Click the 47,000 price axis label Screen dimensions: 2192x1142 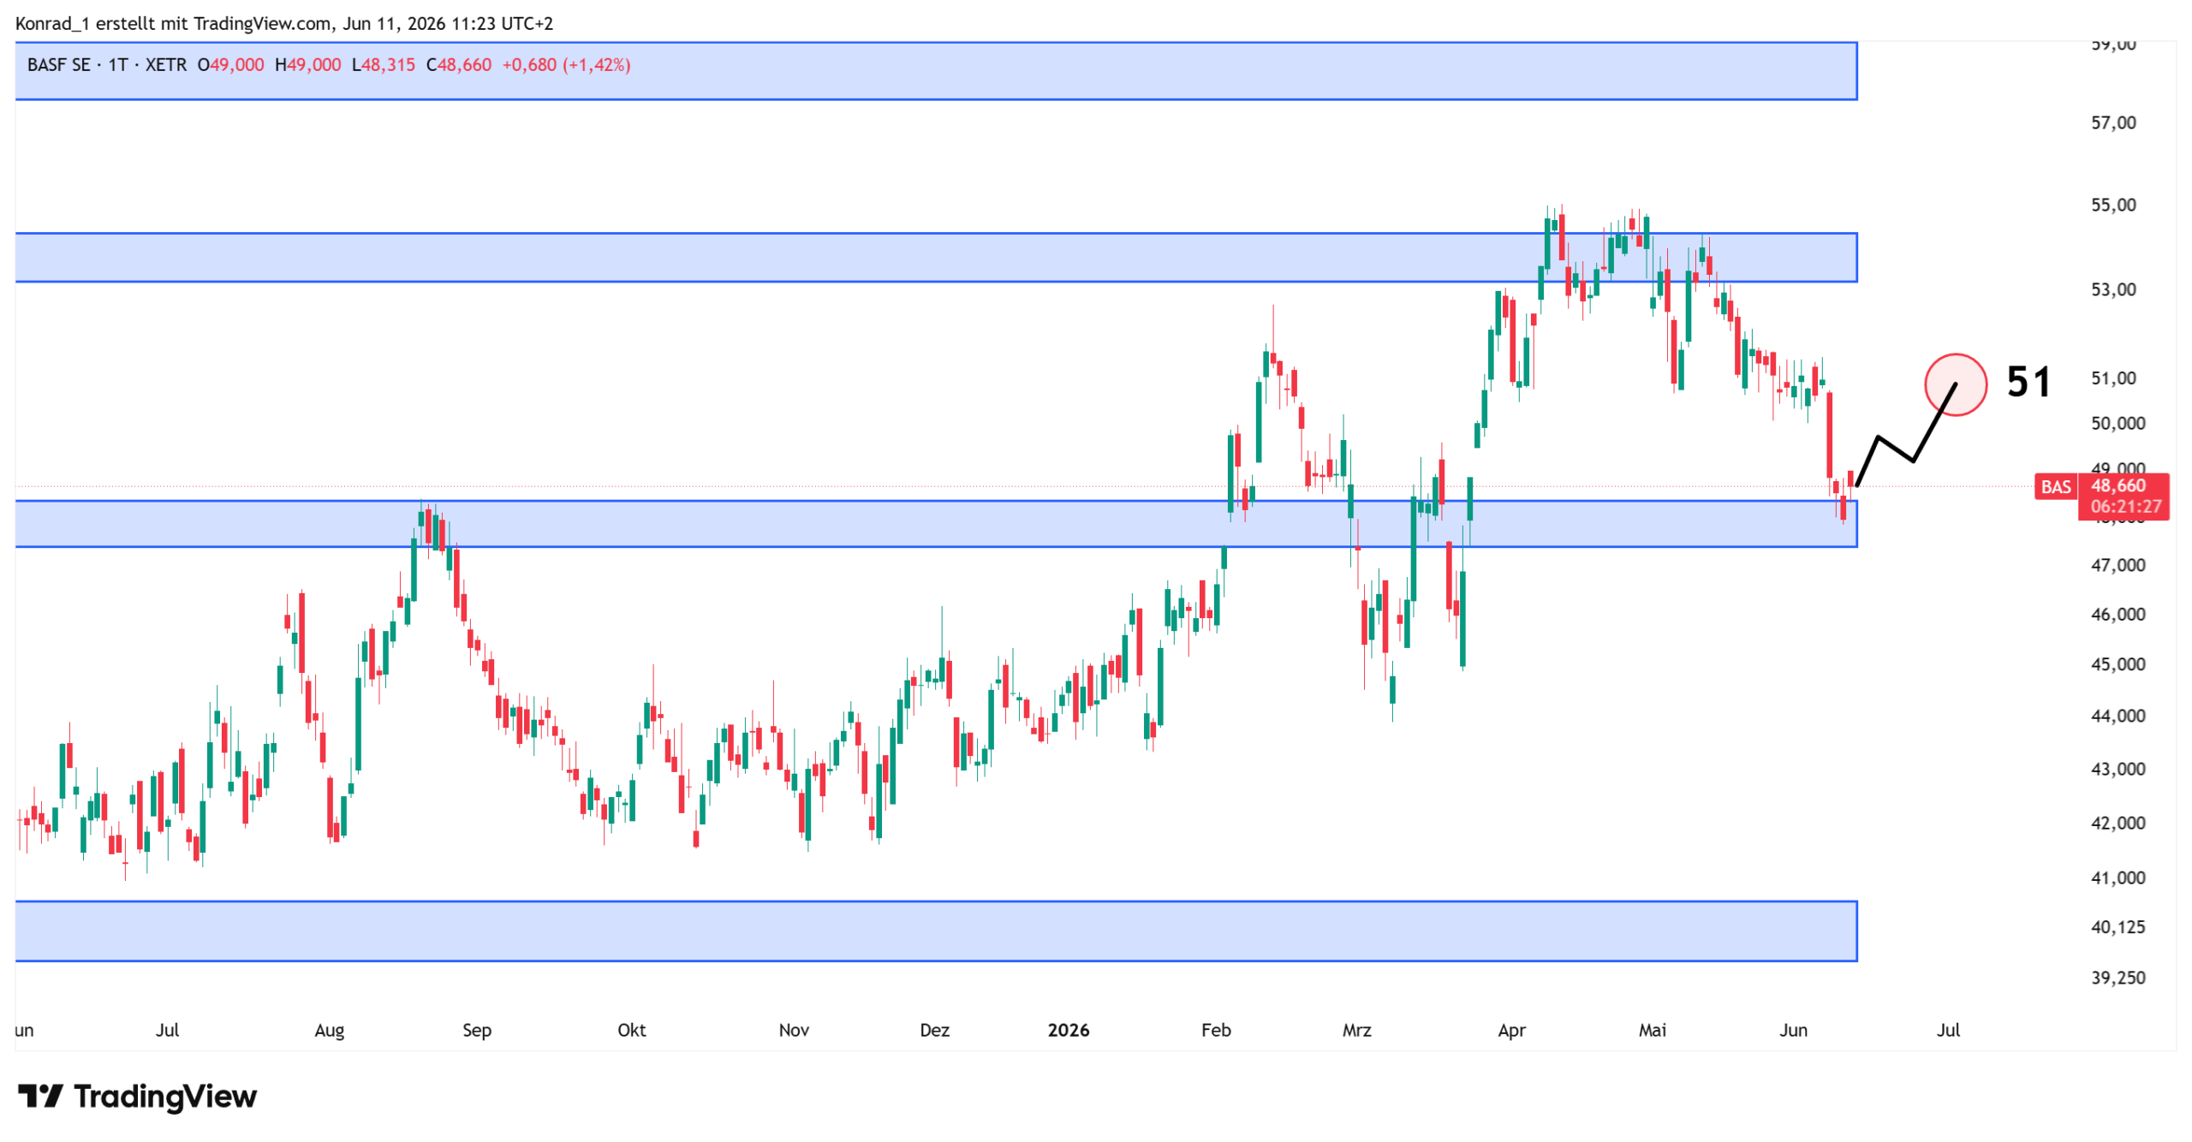[x=2118, y=565]
